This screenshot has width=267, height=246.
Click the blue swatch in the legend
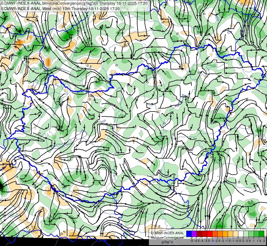coord(189,234)
